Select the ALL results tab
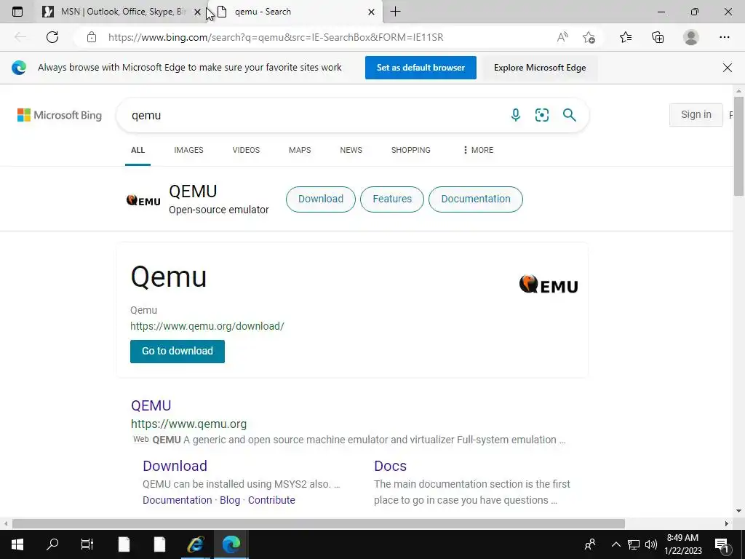 pyautogui.click(x=138, y=150)
